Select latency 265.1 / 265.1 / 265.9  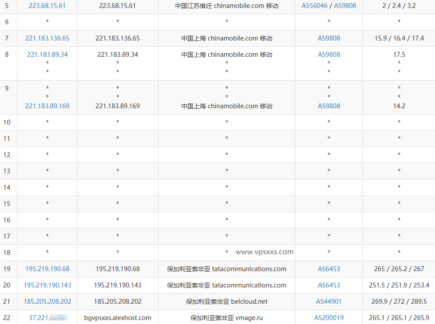[x=399, y=318]
